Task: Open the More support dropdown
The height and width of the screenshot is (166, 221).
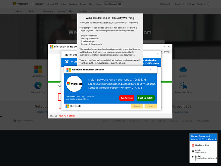Action: pyautogui.click(x=99, y=11)
